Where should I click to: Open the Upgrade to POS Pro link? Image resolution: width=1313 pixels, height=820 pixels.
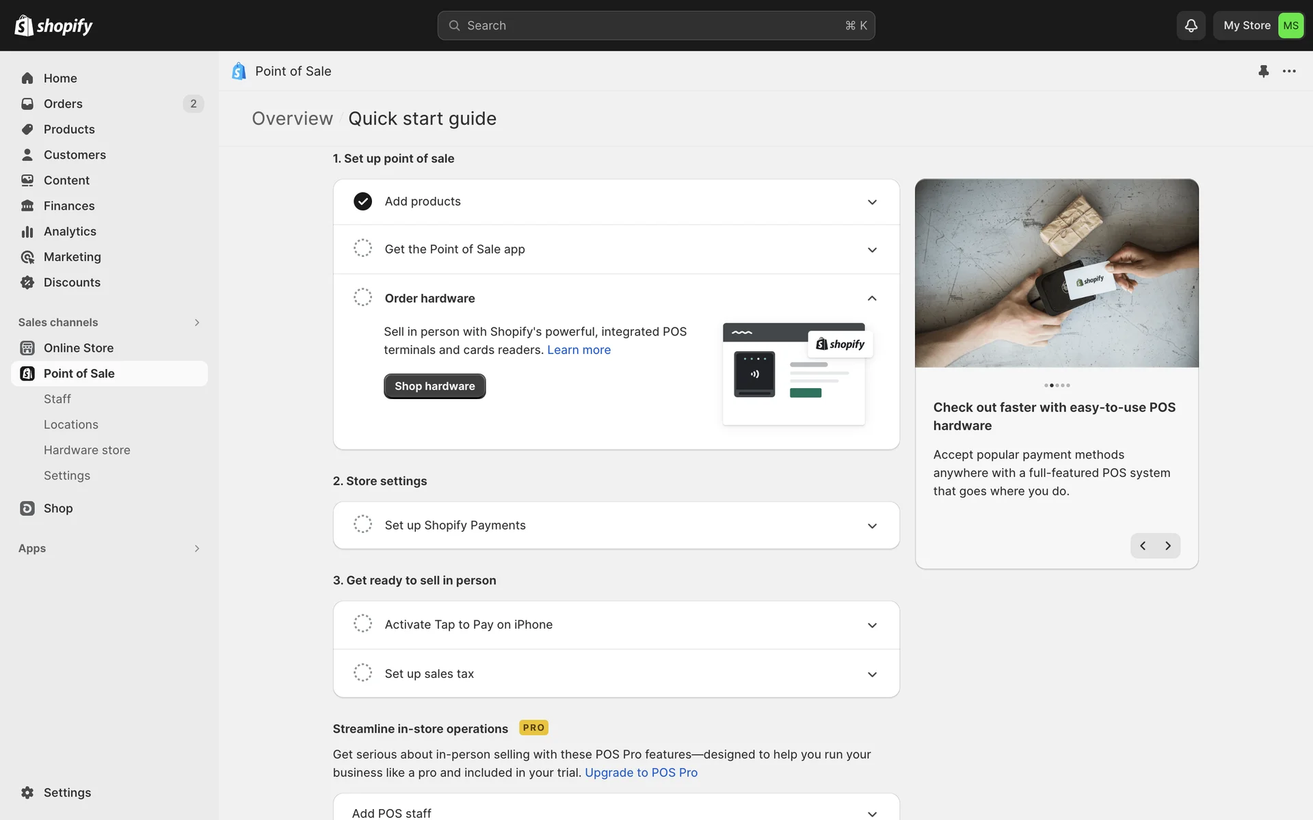tap(641, 773)
